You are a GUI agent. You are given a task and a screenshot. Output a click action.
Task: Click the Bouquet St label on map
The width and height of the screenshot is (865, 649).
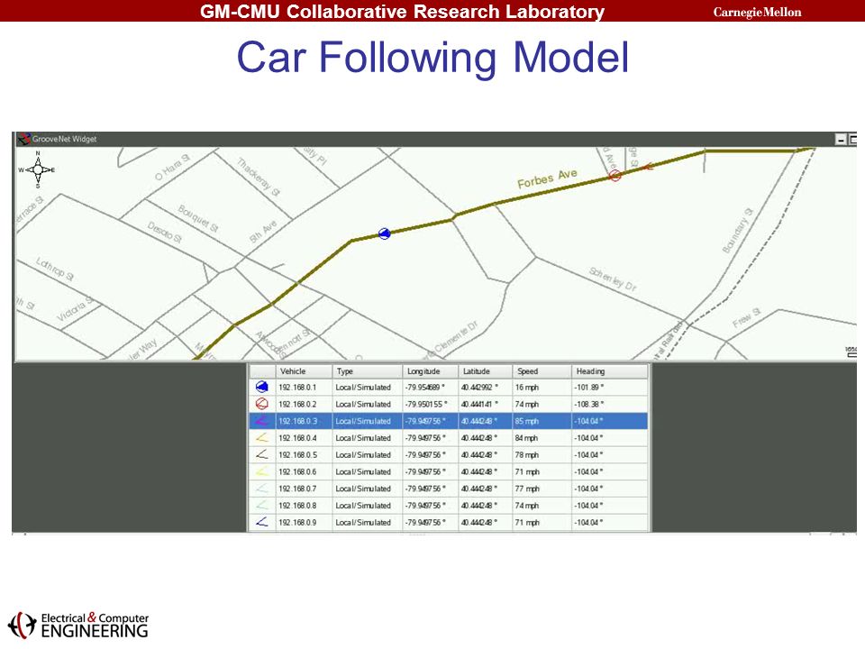click(198, 218)
